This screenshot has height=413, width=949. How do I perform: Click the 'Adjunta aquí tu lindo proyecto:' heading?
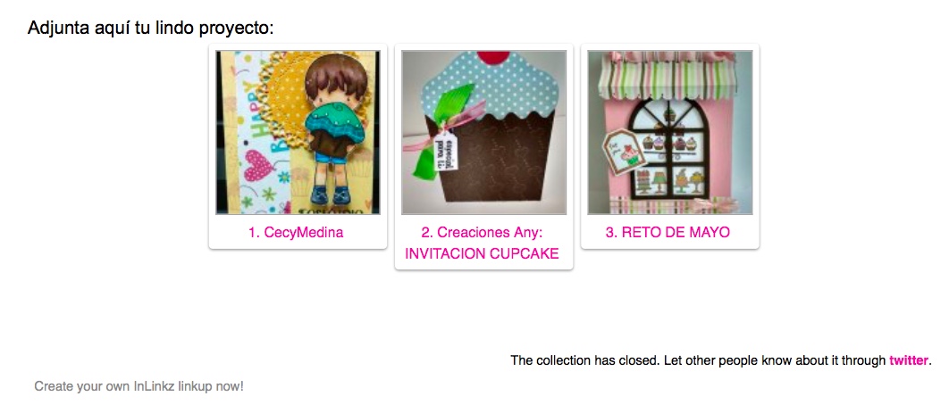(151, 29)
